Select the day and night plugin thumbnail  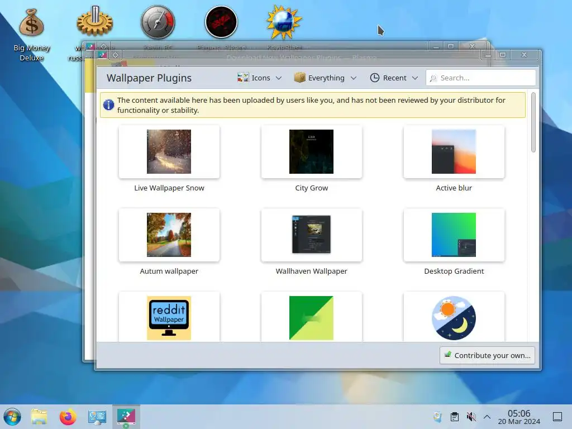pyautogui.click(x=454, y=318)
